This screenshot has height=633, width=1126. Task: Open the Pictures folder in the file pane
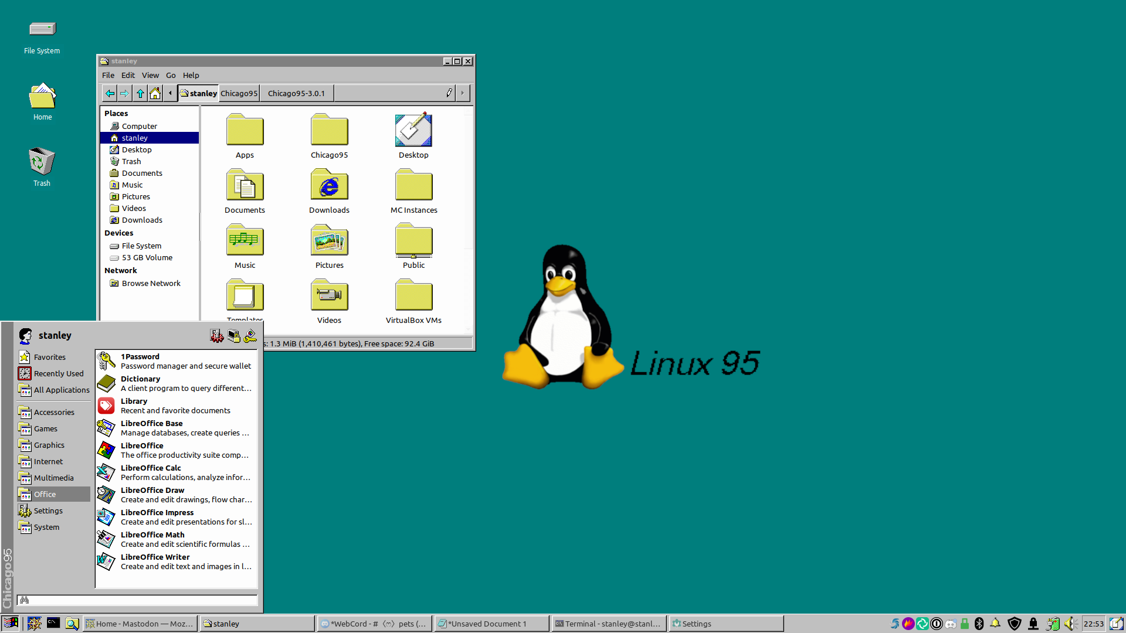coord(329,246)
